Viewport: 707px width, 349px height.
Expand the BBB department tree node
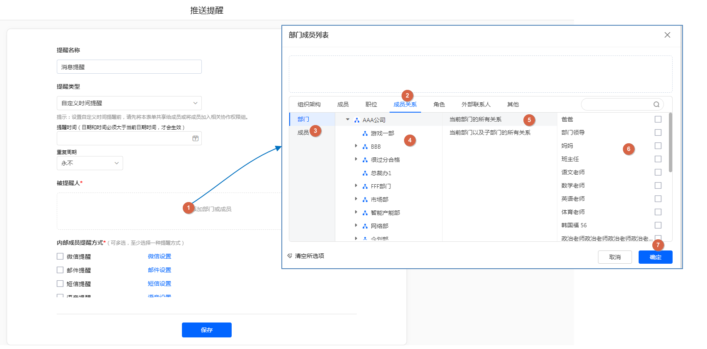[x=356, y=146]
